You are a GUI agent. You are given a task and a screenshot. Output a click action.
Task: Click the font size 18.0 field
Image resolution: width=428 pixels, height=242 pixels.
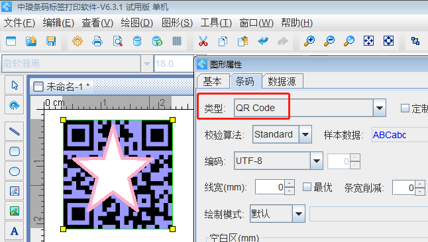(174, 63)
